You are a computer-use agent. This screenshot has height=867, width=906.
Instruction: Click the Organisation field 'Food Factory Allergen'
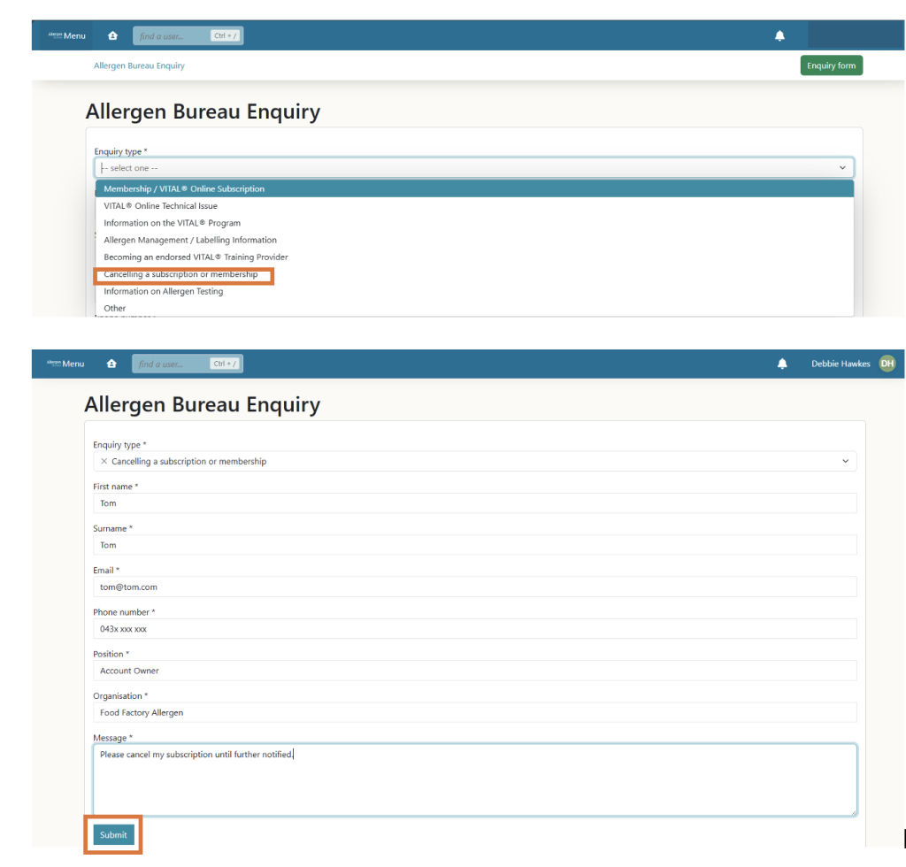click(x=474, y=712)
